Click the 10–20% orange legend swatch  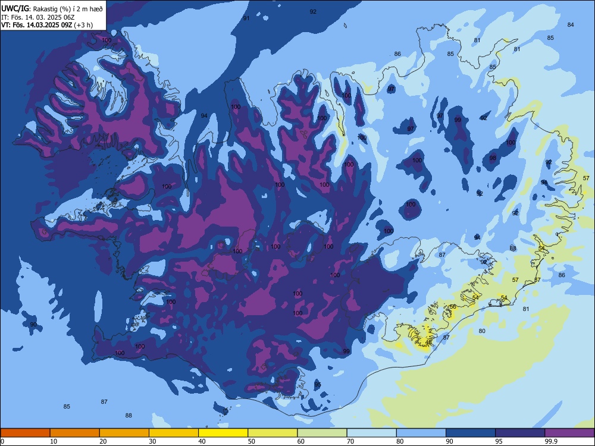tap(75, 433)
